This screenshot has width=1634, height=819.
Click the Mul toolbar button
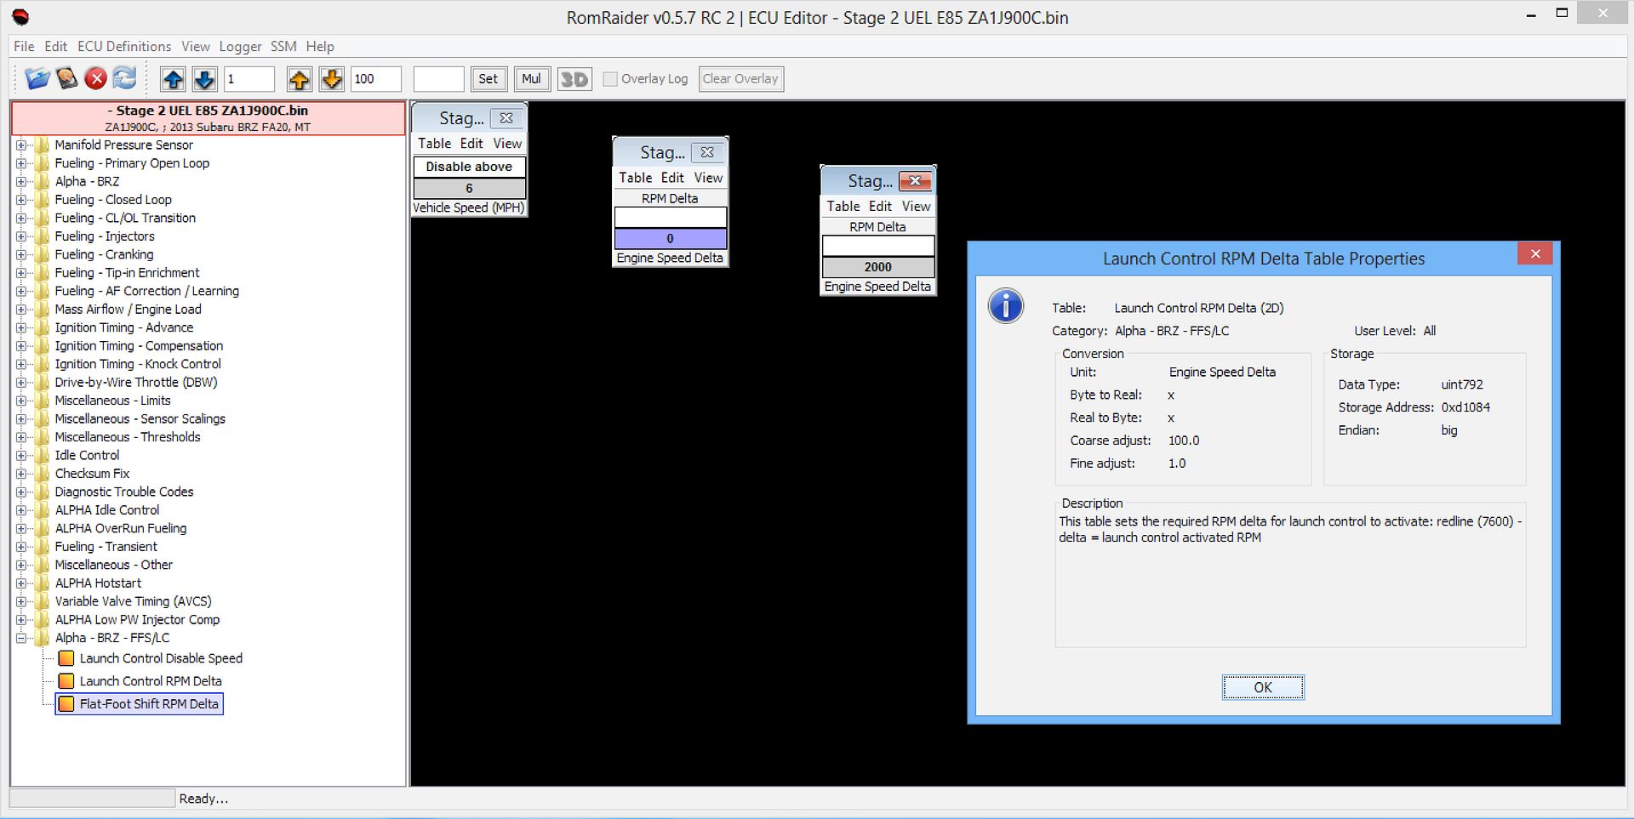[531, 79]
